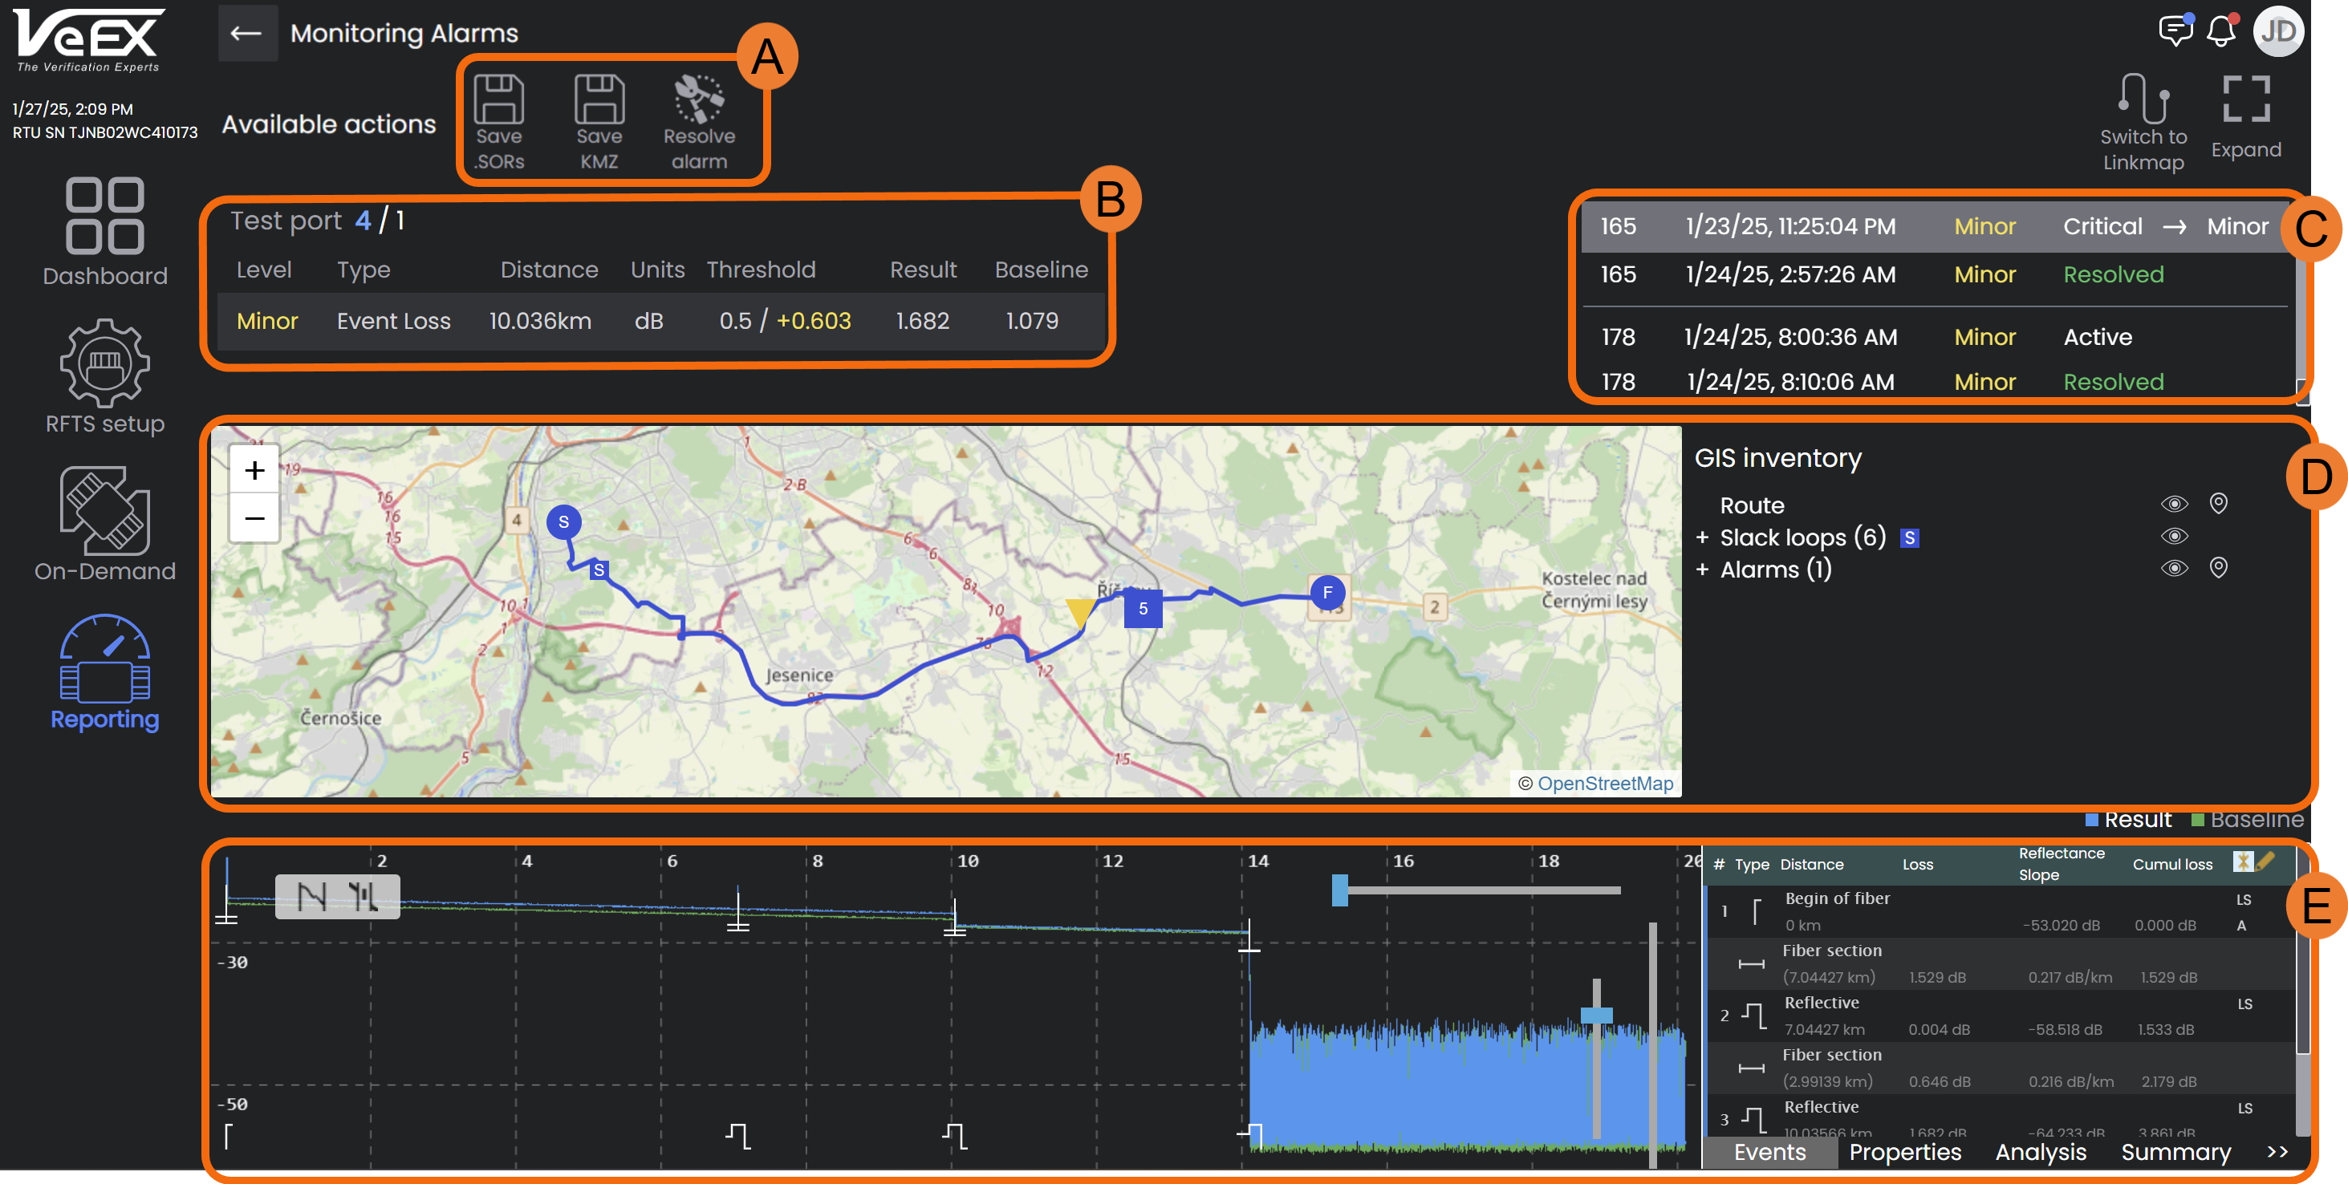
Task: Open the OpenStreetMap attribution link
Action: pos(1604,783)
